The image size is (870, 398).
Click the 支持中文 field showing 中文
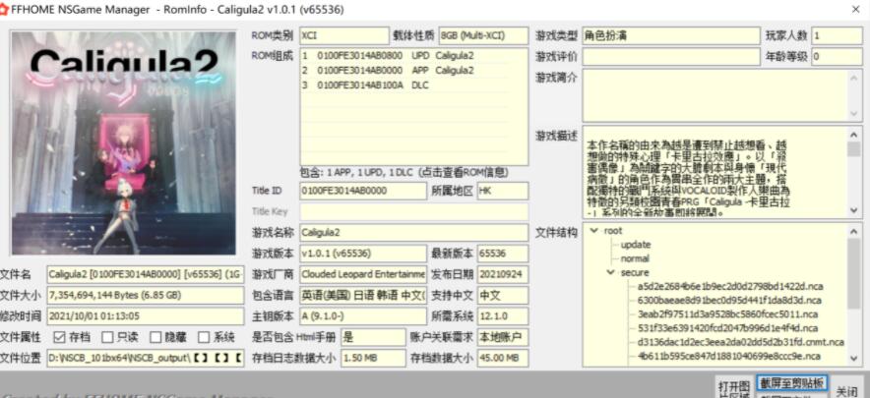503,295
